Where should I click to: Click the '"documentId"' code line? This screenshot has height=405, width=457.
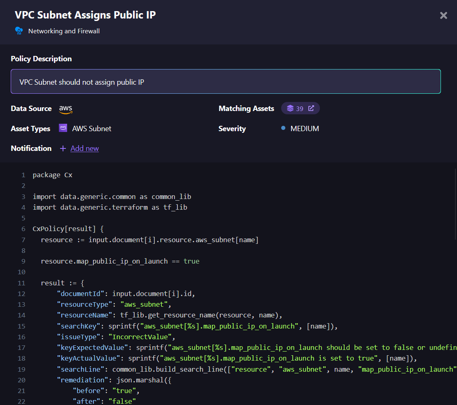(x=126, y=294)
